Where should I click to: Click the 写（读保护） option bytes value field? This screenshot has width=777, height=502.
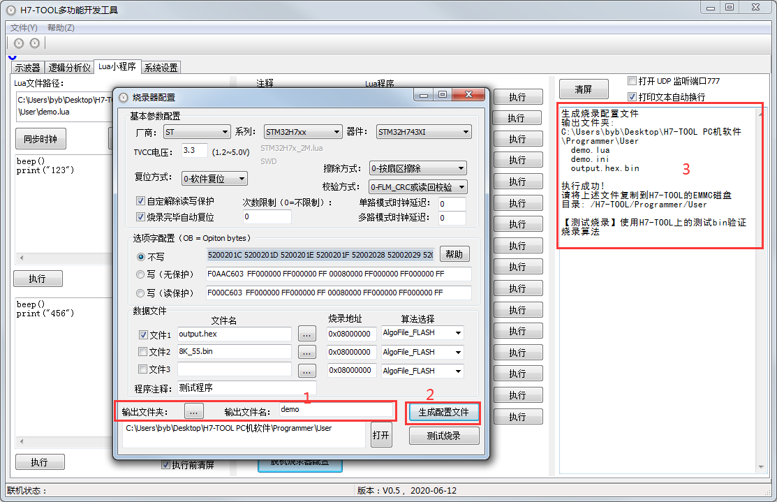pyautogui.click(x=339, y=293)
